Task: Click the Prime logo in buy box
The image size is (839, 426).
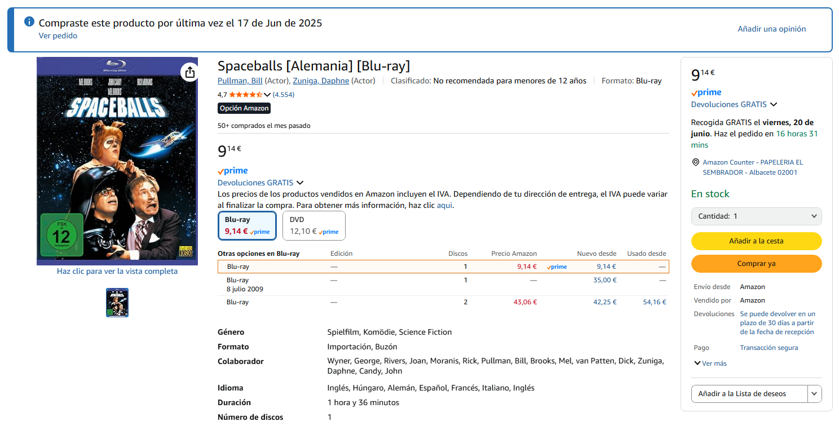Action: [x=706, y=92]
